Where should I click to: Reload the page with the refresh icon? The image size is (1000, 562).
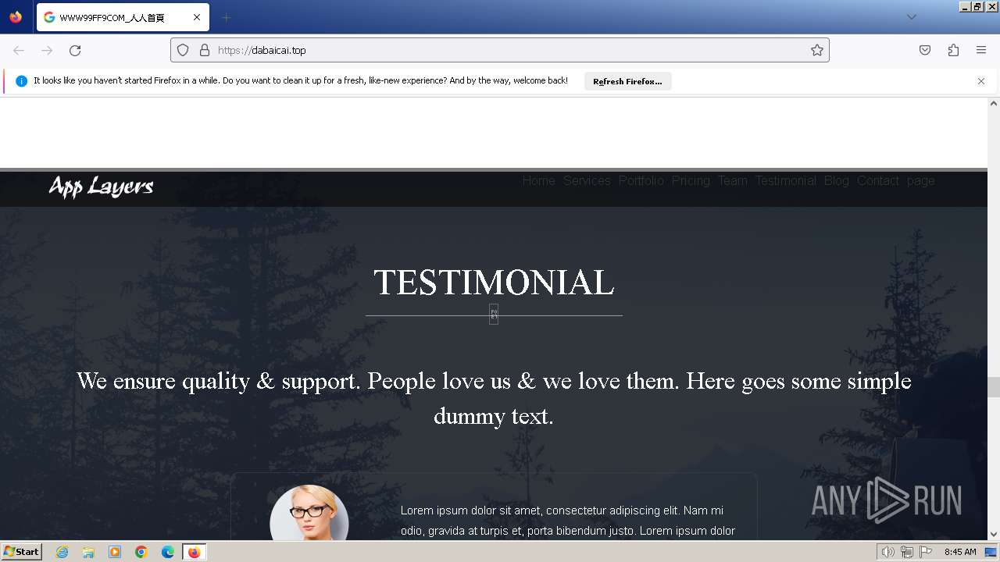(x=75, y=51)
